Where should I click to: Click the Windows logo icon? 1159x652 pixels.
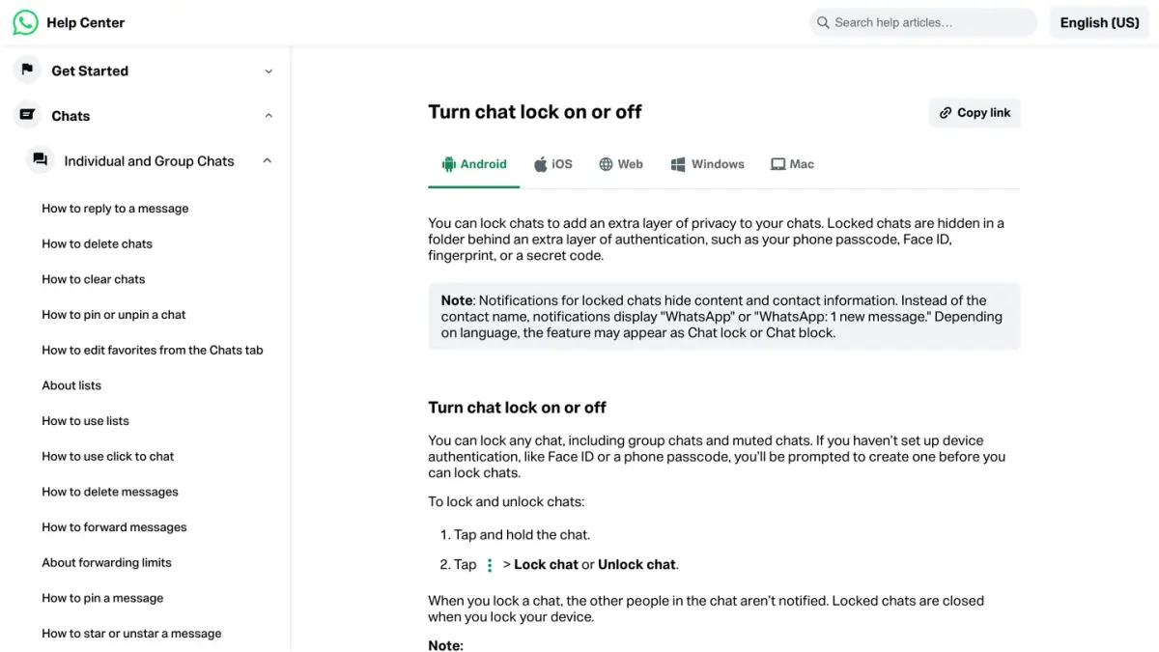pos(678,164)
